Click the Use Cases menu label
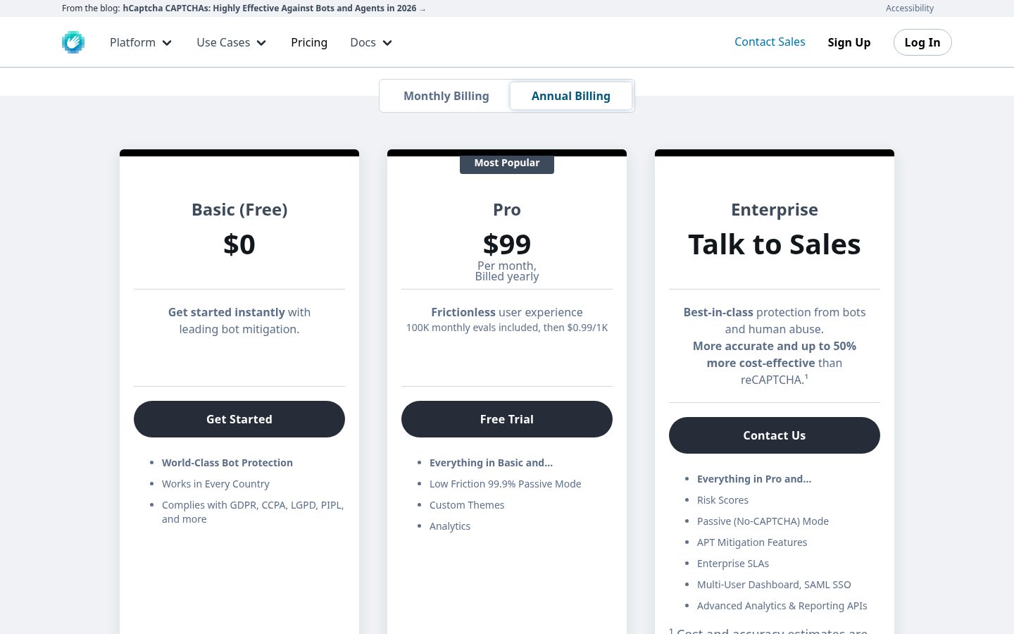1014x634 pixels. click(223, 42)
